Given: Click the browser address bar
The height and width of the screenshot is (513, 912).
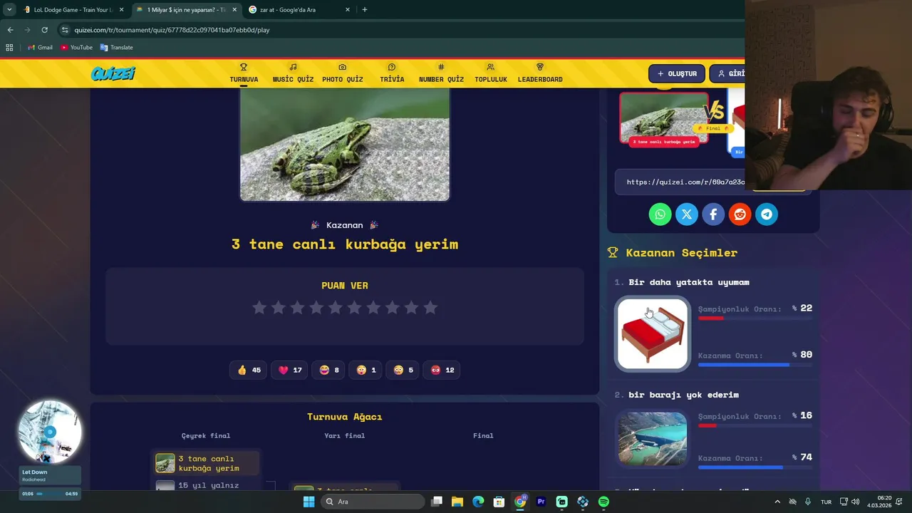Looking at the screenshot, I should (x=399, y=30).
